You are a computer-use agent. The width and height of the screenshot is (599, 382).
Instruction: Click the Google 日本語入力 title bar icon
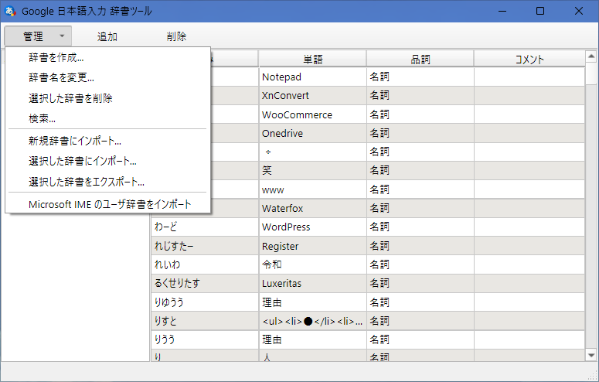(10, 11)
